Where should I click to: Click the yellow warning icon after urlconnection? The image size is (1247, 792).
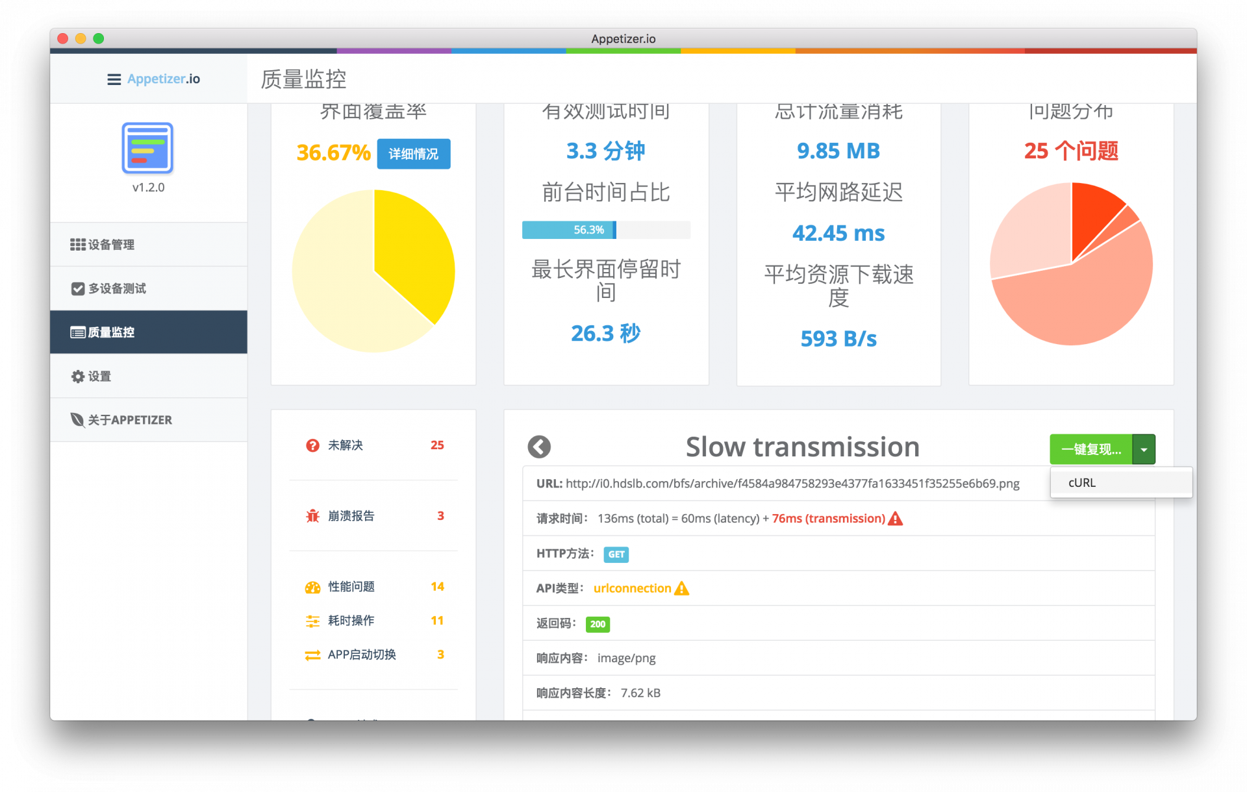coord(681,588)
